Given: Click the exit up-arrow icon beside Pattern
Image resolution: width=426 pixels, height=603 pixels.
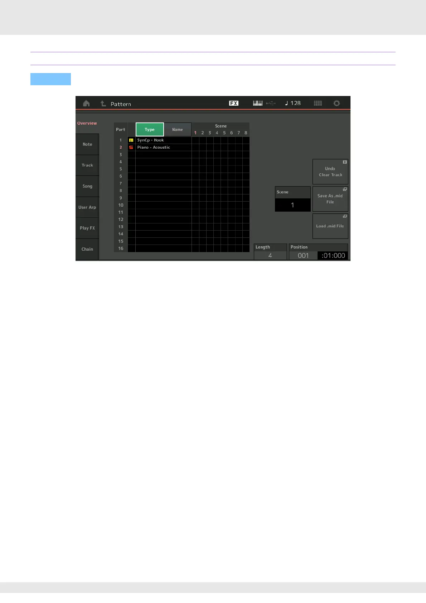Looking at the screenshot, I should [103, 103].
